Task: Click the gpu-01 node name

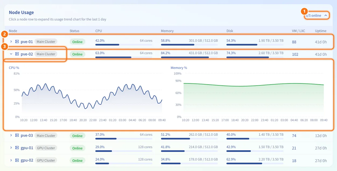Action: [27, 148]
